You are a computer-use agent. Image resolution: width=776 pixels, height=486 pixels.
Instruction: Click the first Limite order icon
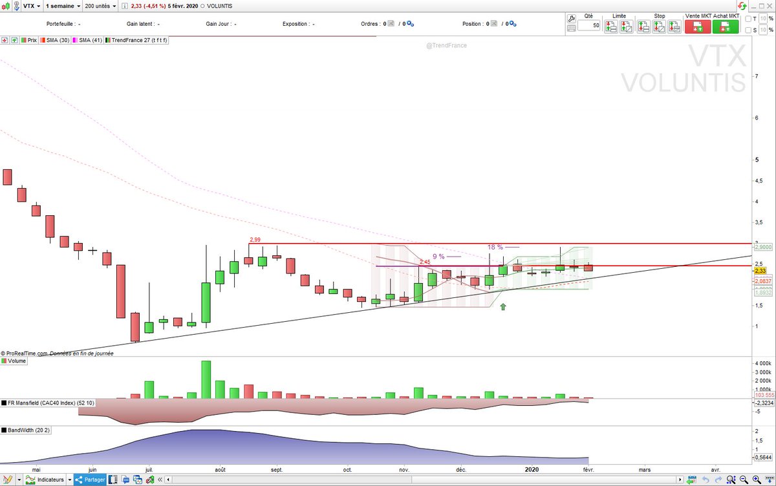pos(610,26)
